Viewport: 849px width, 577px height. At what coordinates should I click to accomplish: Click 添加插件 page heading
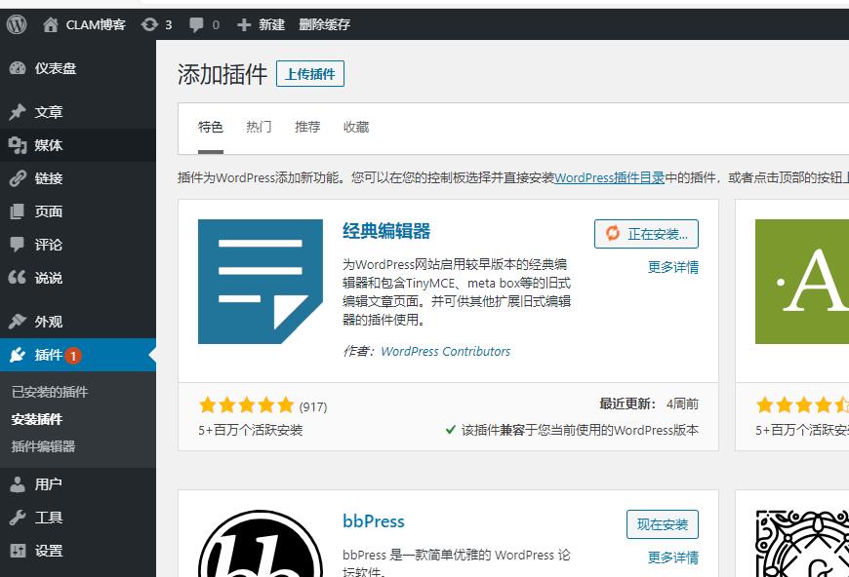[x=222, y=74]
